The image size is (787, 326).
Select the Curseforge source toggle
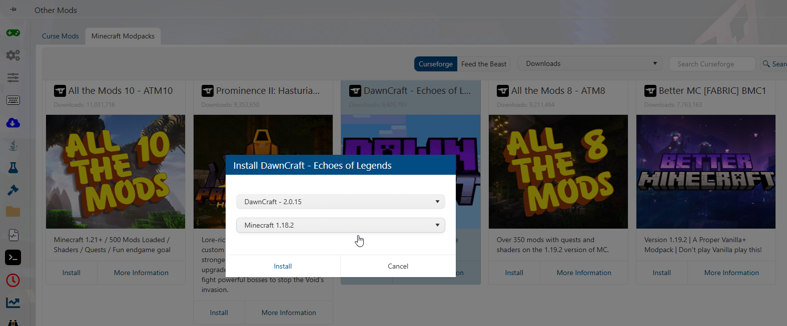click(x=435, y=64)
